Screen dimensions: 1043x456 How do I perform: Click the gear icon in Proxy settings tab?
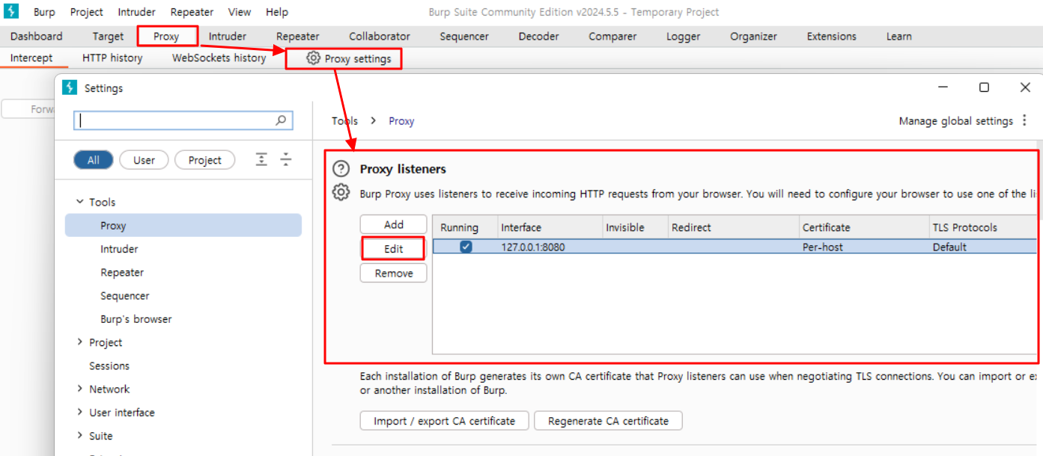point(314,58)
